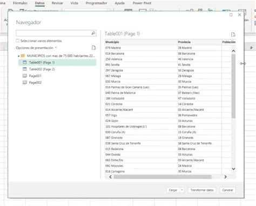Click the cell '07 Balears (Illes)'
This screenshot has width=256, height=206.
coord(199,93)
